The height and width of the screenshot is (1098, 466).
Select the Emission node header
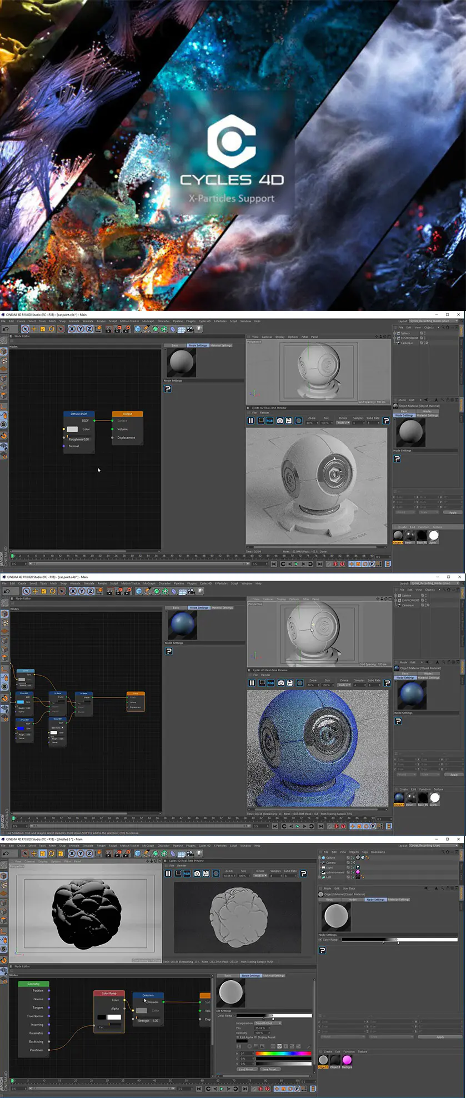coord(148,995)
